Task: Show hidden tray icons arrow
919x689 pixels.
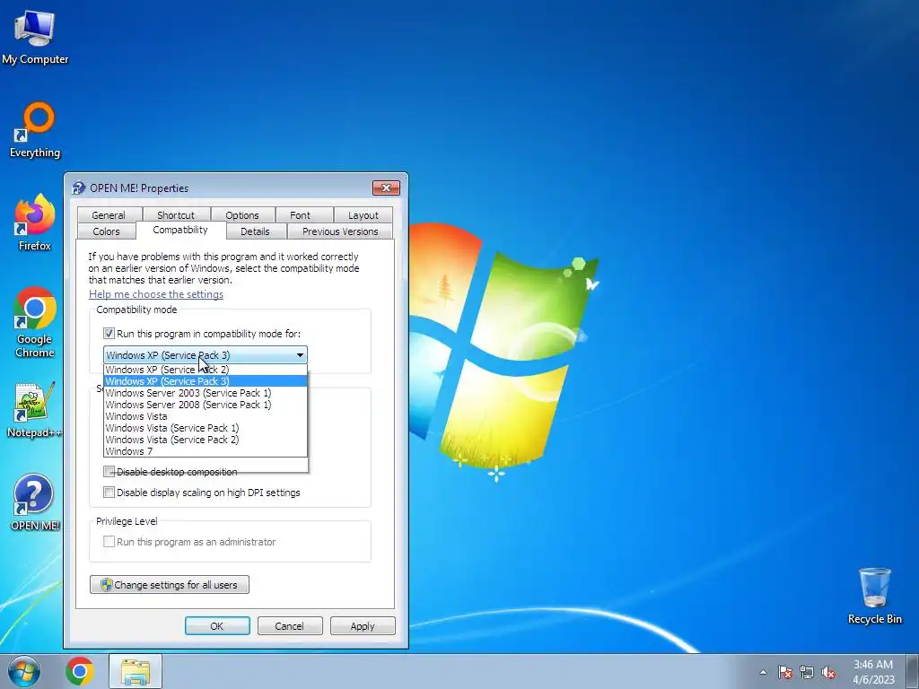Action: (x=763, y=672)
